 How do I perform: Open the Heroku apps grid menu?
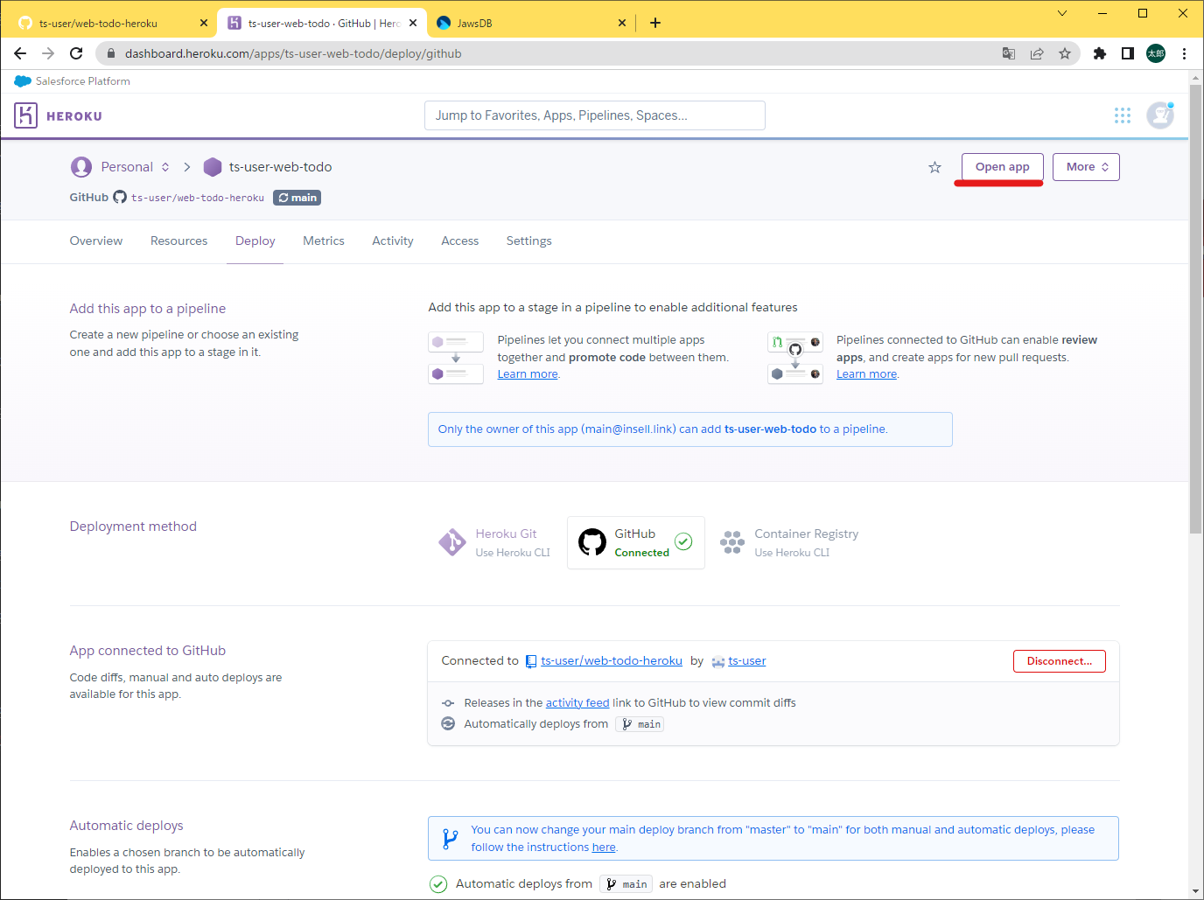[1123, 115]
